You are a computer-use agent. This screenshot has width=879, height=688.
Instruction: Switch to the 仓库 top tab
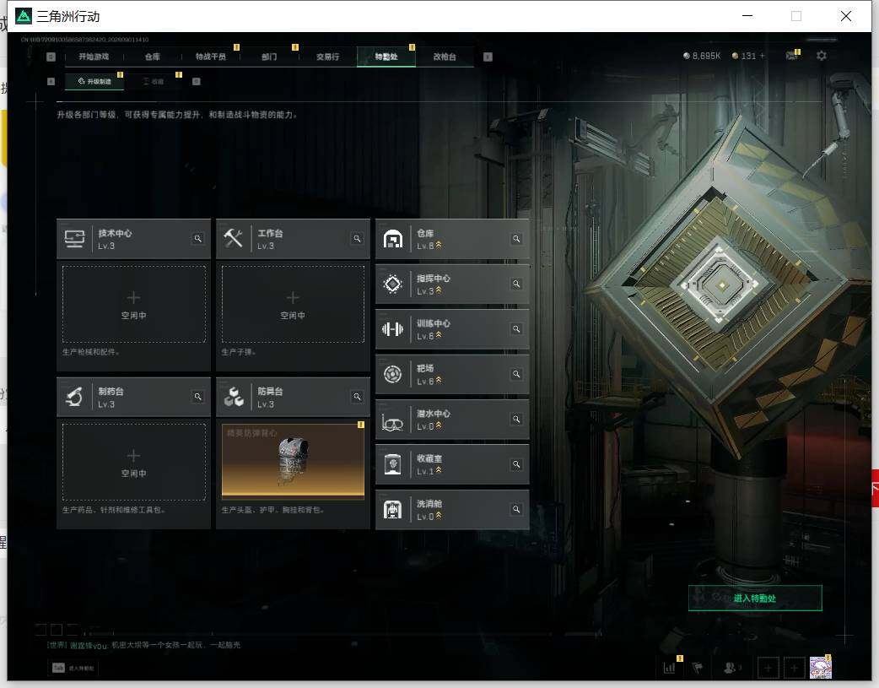pos(153,57)
